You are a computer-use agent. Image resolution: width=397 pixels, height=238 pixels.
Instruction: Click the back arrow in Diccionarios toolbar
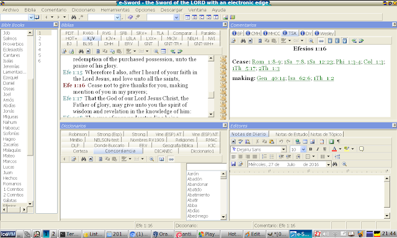tap(65, 159)
